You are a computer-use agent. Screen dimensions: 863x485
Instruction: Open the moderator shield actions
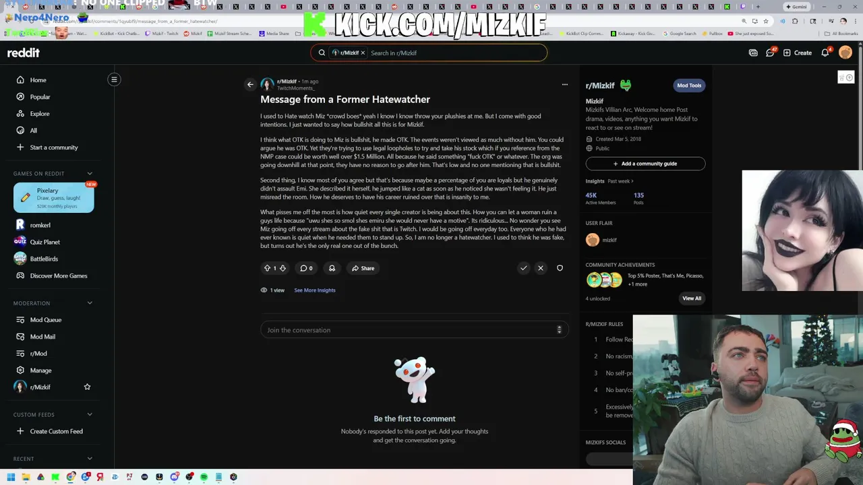coord(560,268)
